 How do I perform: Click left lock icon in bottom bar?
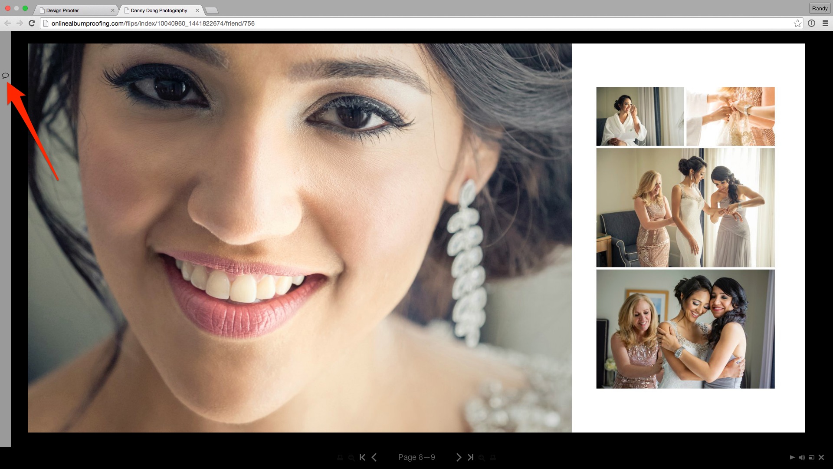point(340,458)
